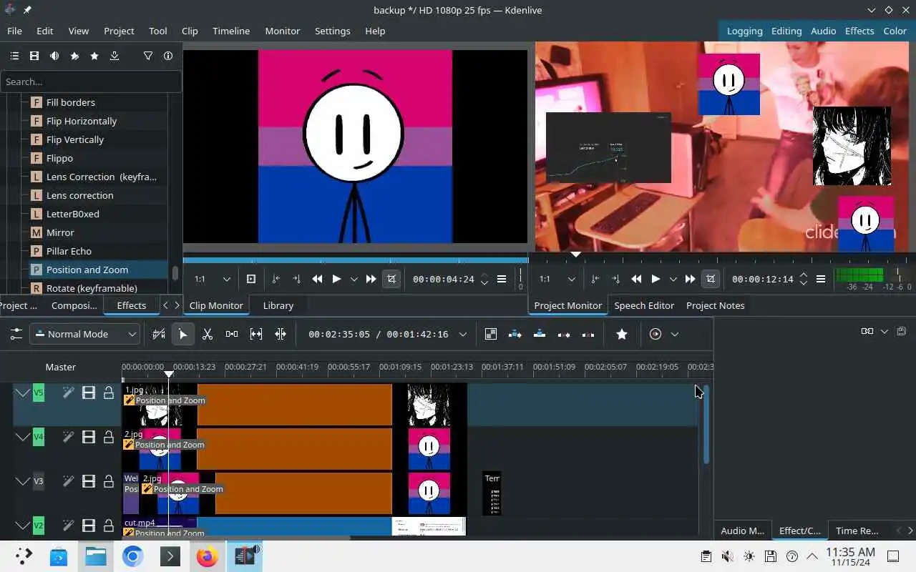This screenshot has height=572, width=916.
Task: Collapse track V5
Action: (x=23, y=393)
